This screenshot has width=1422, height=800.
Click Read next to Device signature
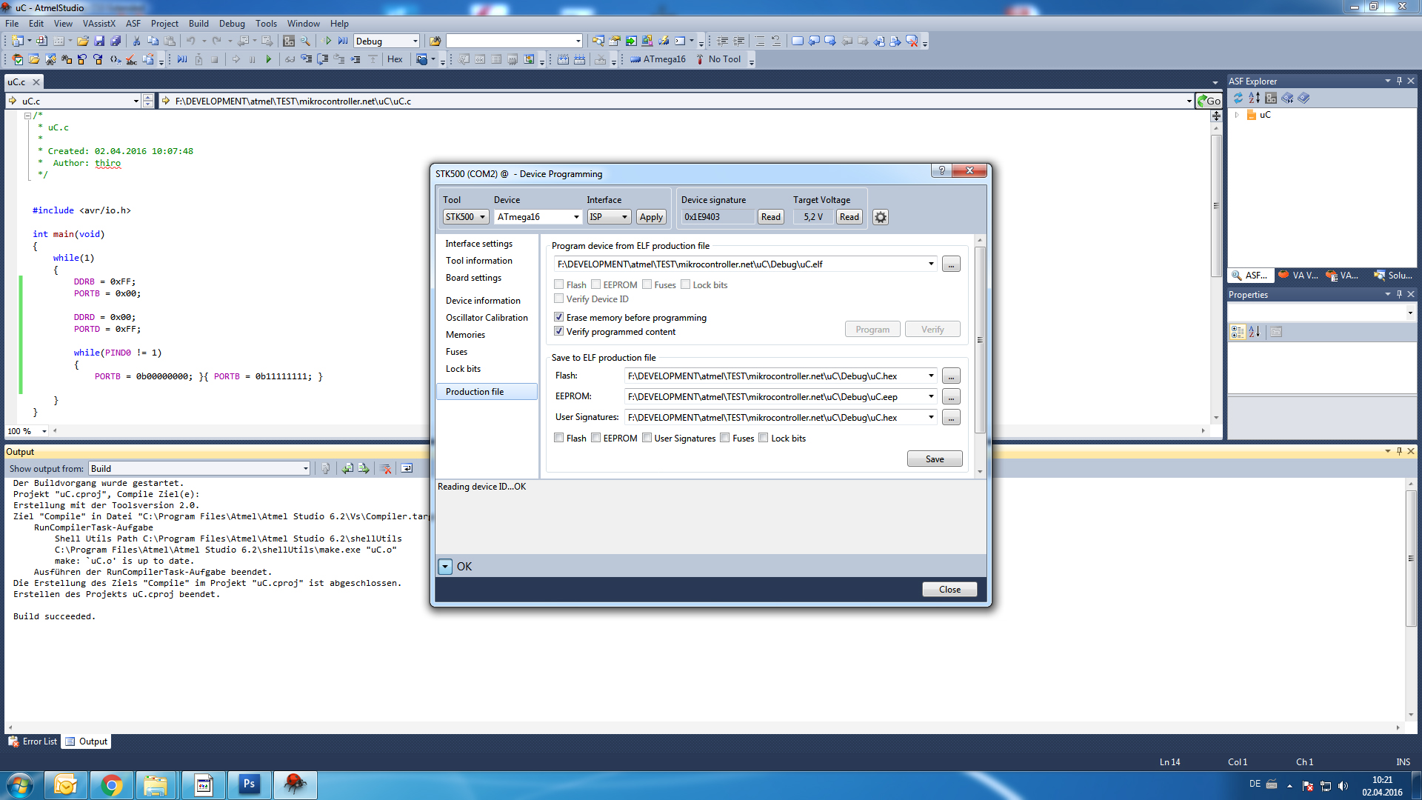[771, 217]
